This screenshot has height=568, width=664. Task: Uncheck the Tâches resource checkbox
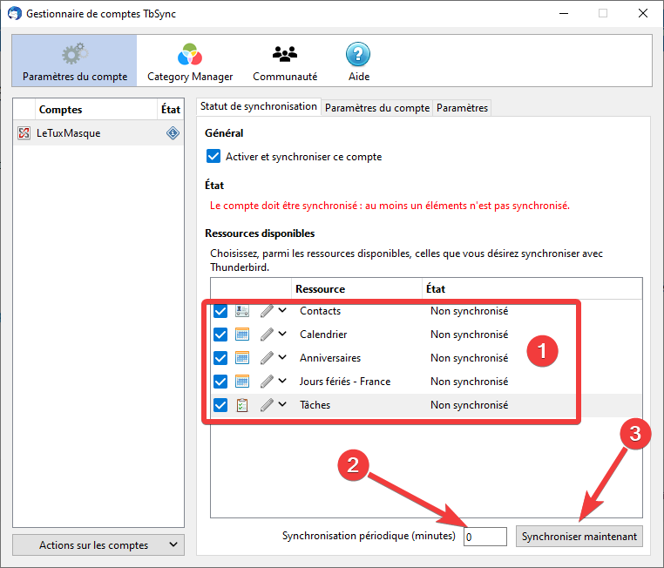(x=220, y=405)
